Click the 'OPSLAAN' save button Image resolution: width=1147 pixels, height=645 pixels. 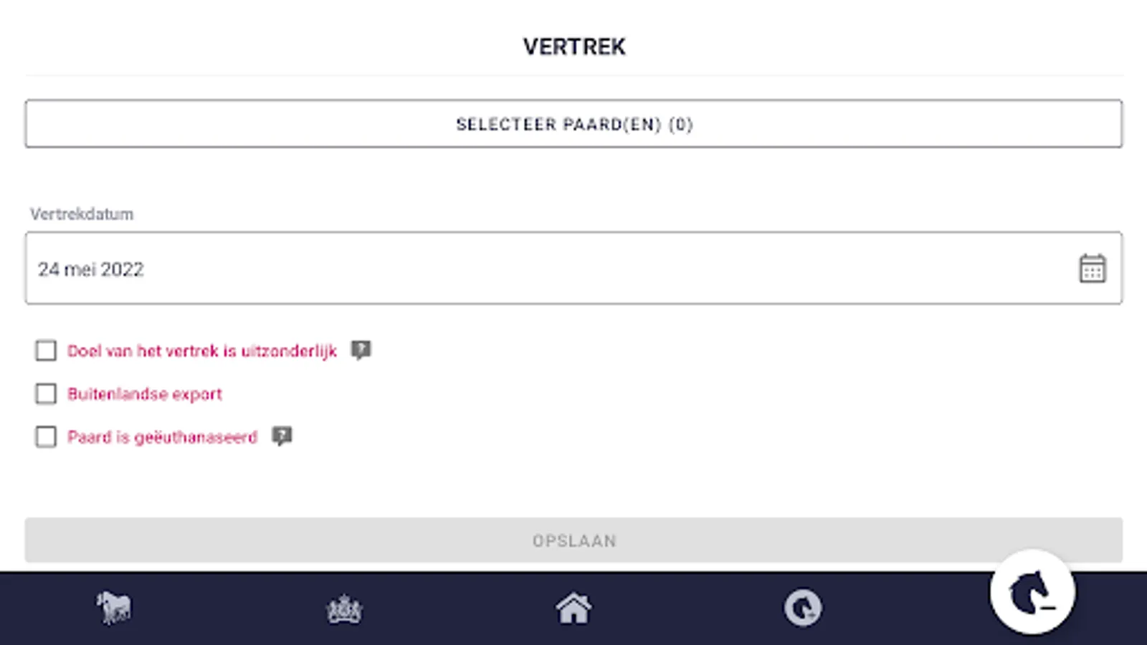[573, 540]
